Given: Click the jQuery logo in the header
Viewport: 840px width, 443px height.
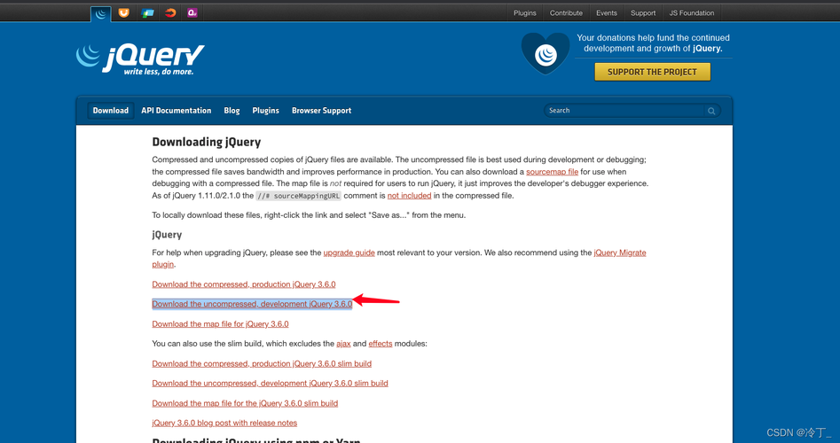Looking at the screenshot, I should point(140,58).
